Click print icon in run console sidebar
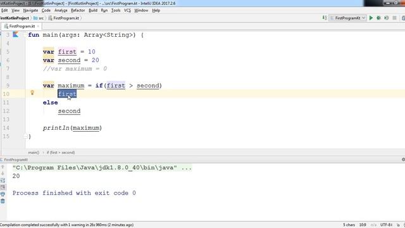 point(3,194)
